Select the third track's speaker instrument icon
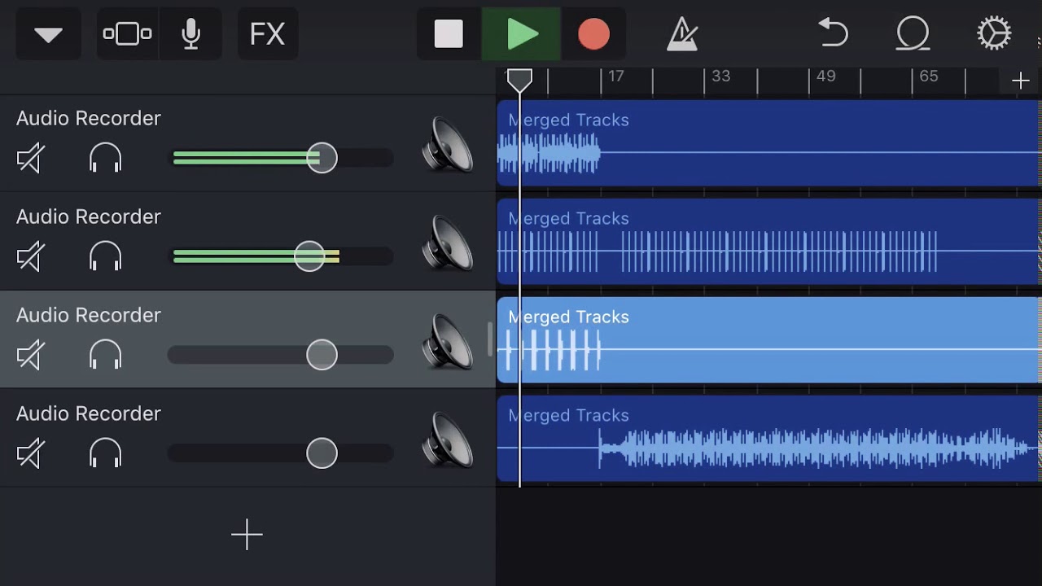Image resolution: width=1042 pixels, height=586 pixels. [x=448, y=341]
